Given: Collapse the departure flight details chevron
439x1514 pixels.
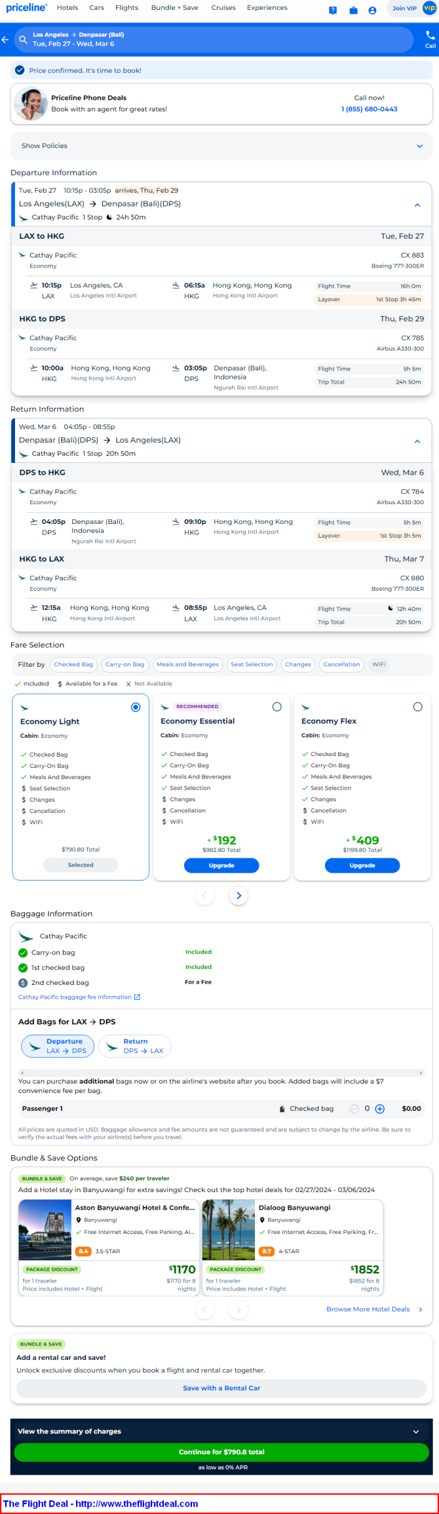Looking at the screenshot, I should (x=417, y=205).
